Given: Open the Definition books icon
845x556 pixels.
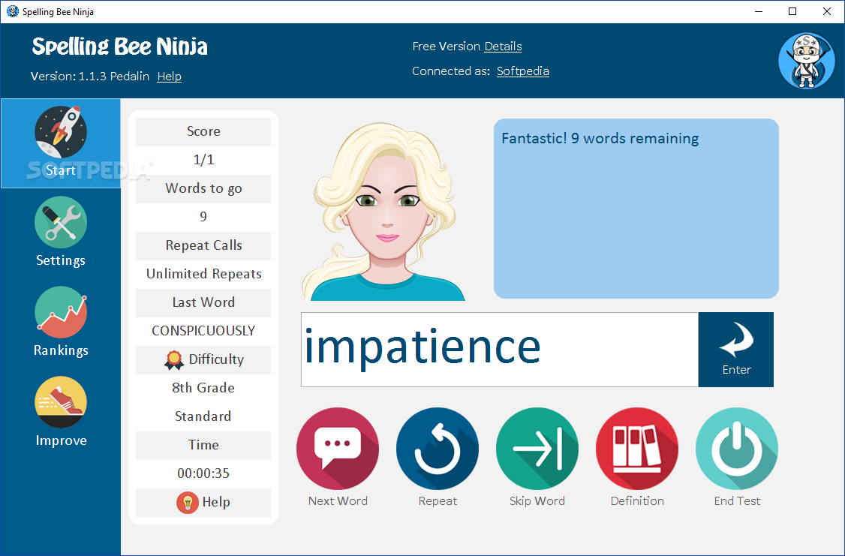Looking at the screenshot, I should 637,448.
